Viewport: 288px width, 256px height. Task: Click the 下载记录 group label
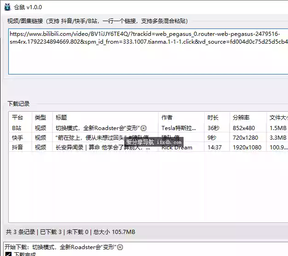(18, 104)
